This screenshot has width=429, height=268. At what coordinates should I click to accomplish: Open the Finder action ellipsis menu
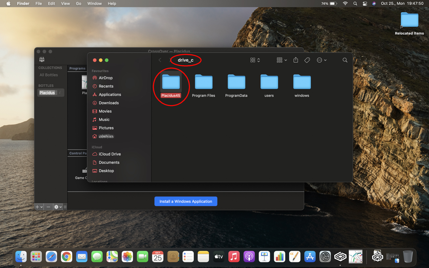pyautogui.click(x=321, y=60)
